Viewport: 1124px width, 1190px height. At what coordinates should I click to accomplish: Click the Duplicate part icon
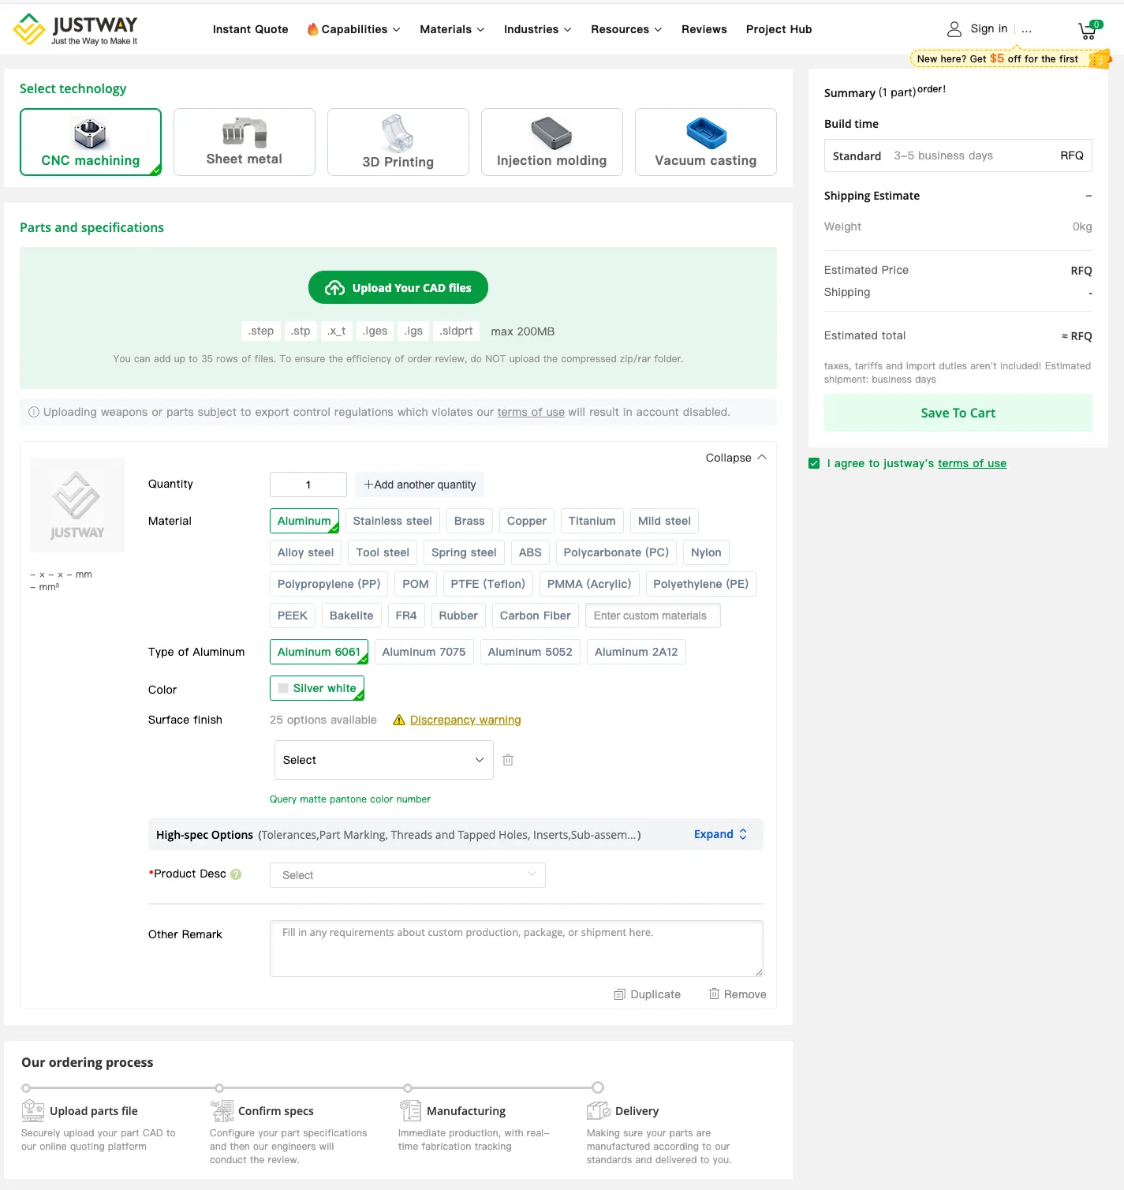pos(620,994)
